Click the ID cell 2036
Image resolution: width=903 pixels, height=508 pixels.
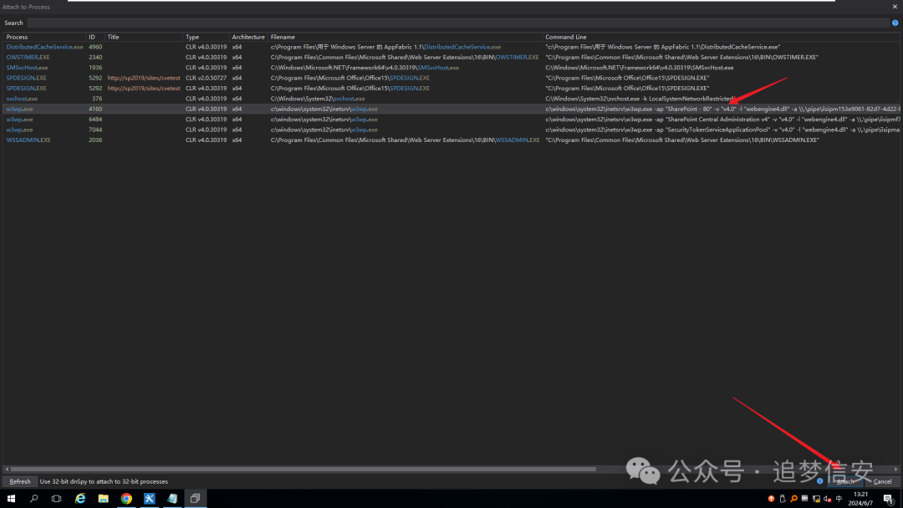[x=95, y=140]
